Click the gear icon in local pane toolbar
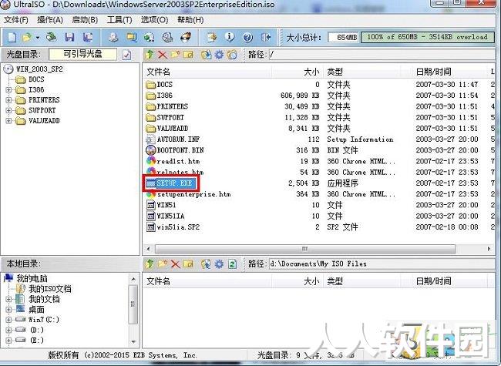Image resolution: width=501 pixels, height=366 pixels. [x=219, y=264]
